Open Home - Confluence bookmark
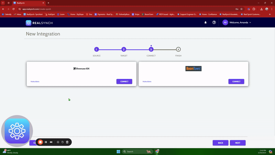Viewport: 275px width, 155px height. point(208,14)
